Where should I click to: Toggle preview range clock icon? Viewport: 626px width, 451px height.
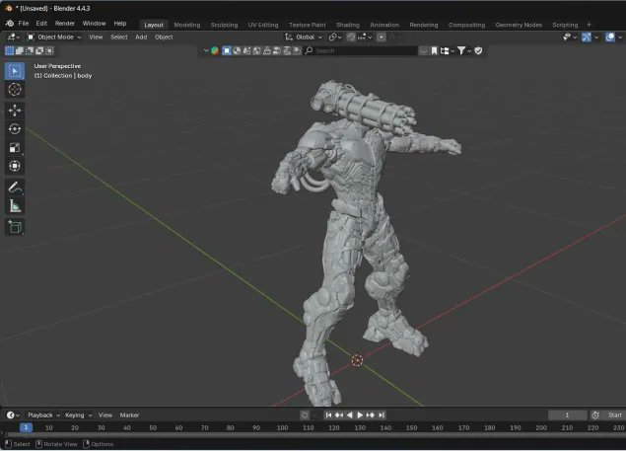click(595, 415)
